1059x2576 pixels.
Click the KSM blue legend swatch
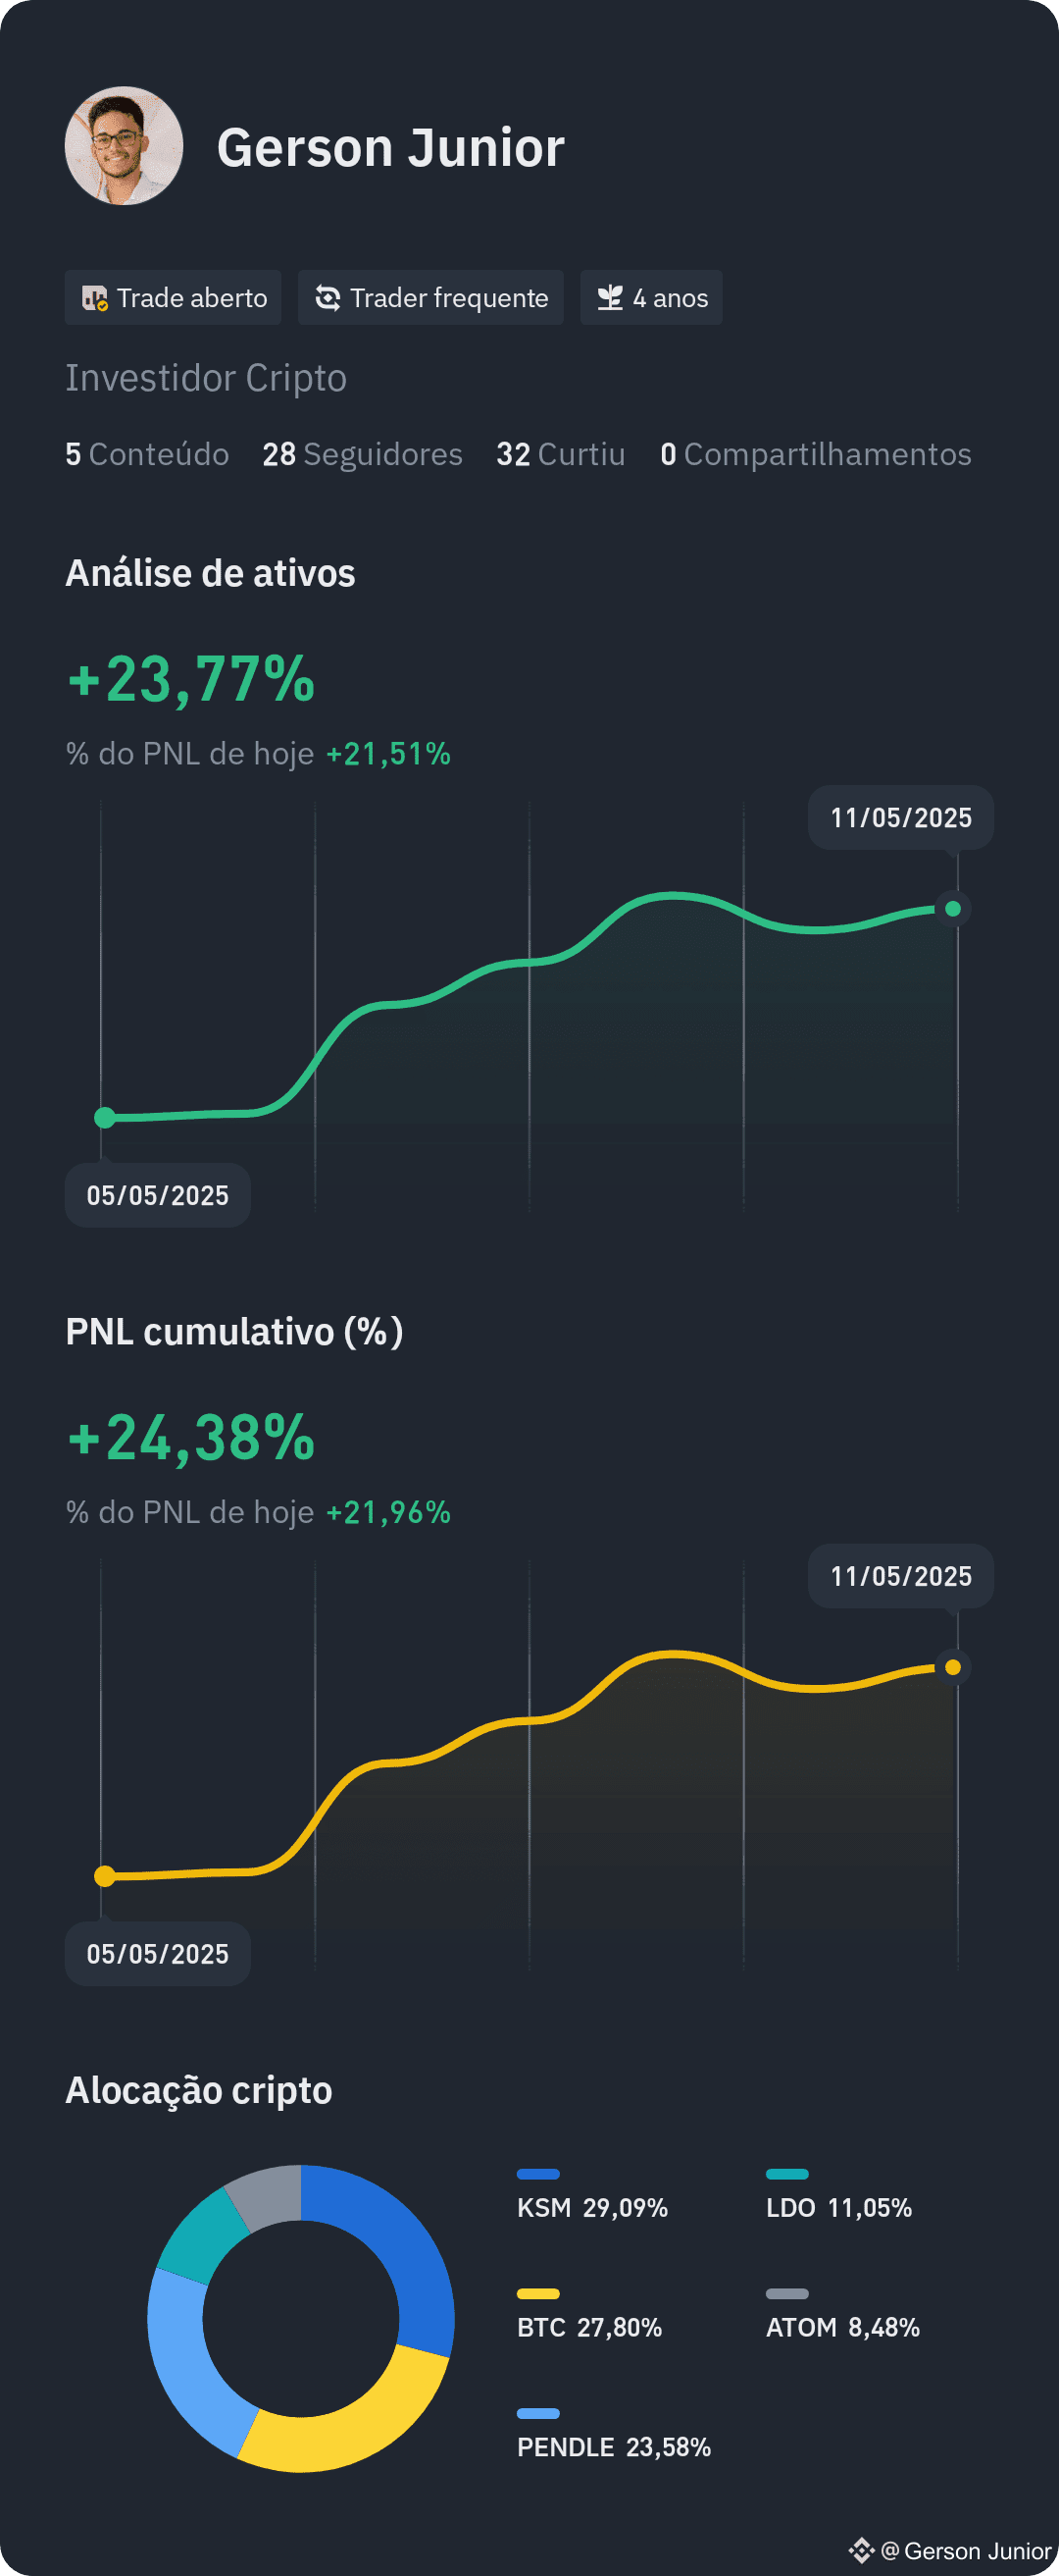click(538, 2174)
